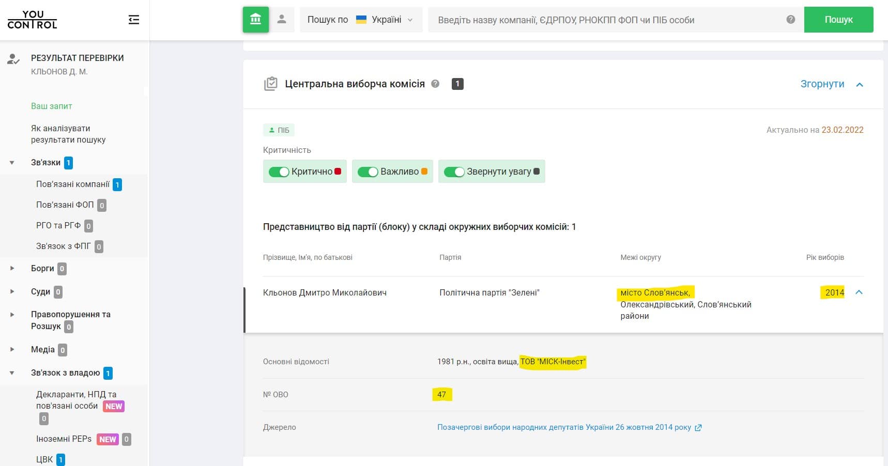Open the Позачергові вибори народних депутатів link
This screenshot has width=888, height=466.
point(564,427)
